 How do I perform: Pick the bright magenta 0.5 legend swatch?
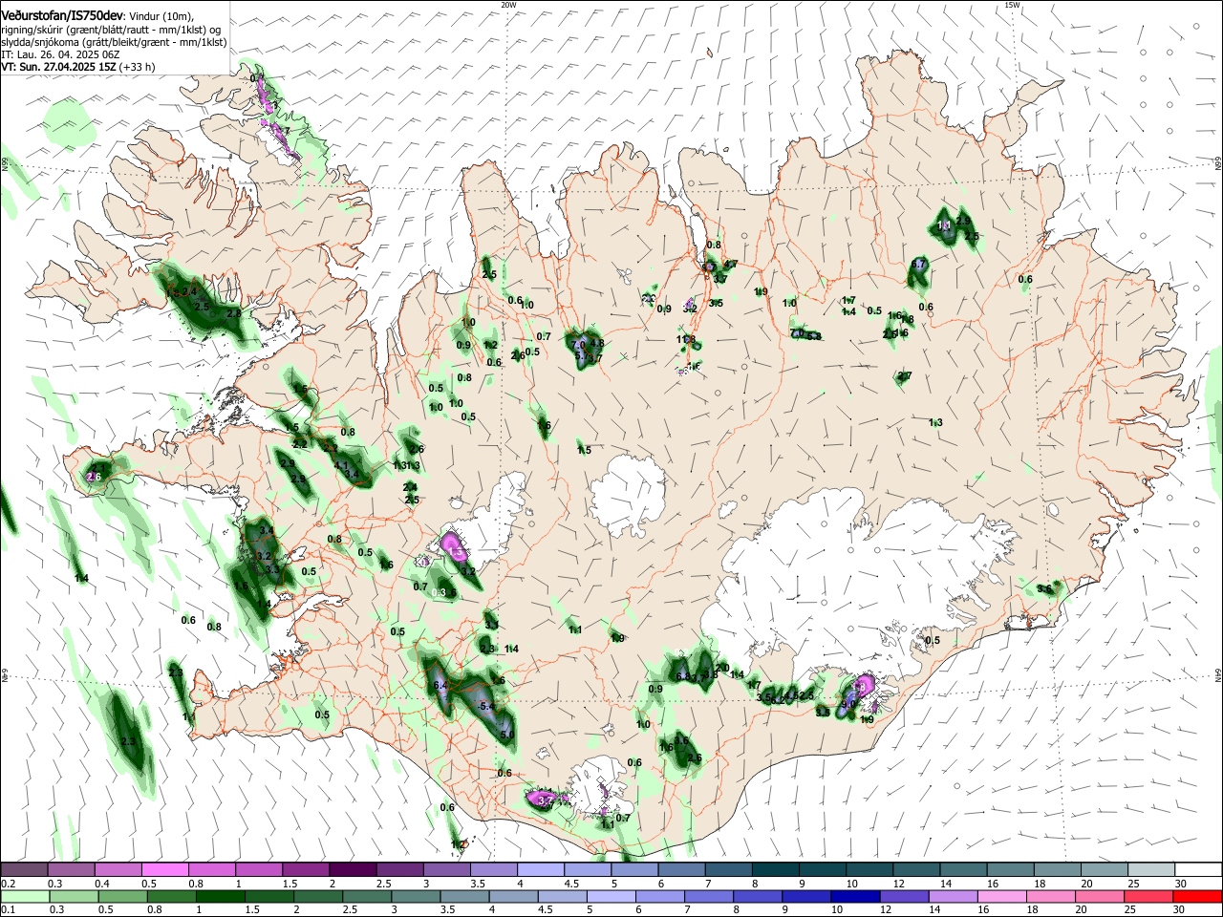point(164,869)
